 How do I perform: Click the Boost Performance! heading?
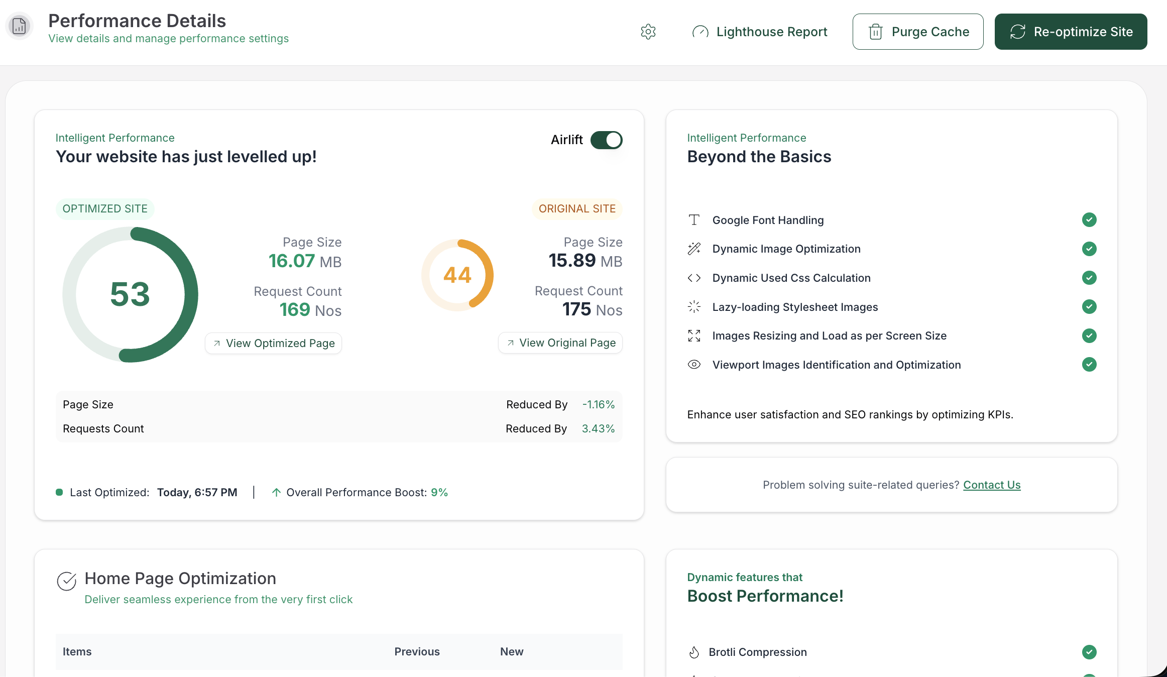[765, 596]
